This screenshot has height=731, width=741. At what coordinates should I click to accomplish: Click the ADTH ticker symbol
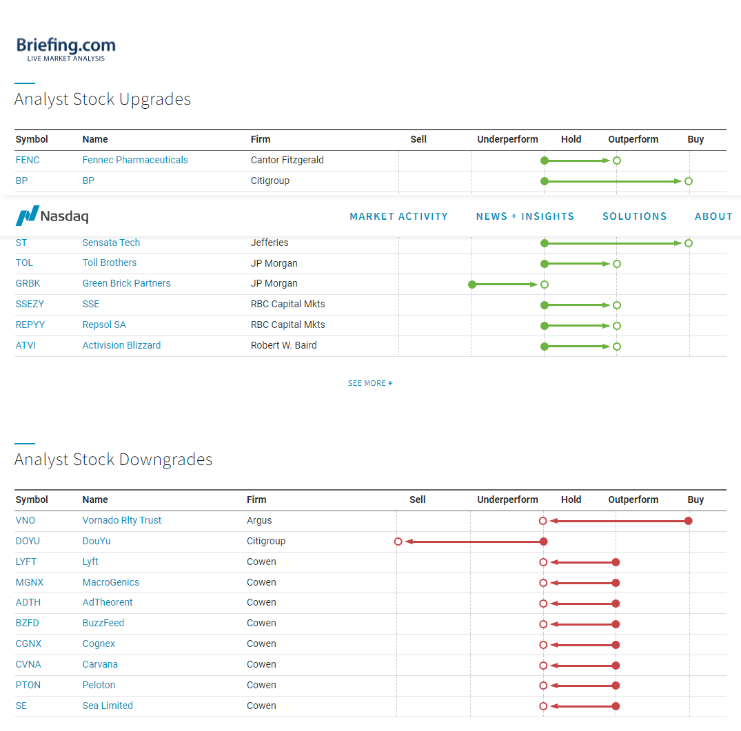28,603
